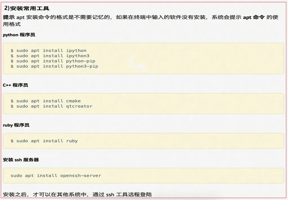Click the word "qtcreator" in the C++ code block
The image size is (288, 200).
click(79, 106)
